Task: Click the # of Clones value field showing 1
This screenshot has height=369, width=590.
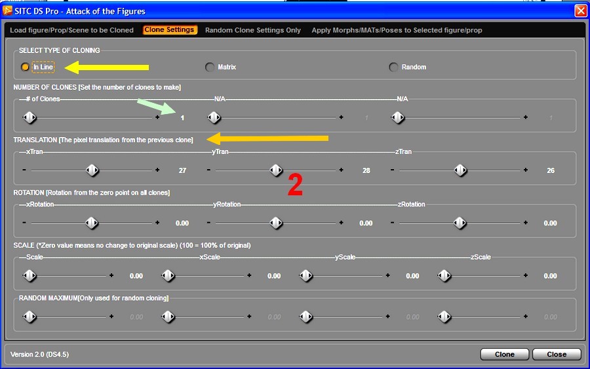Action: click(x=182, y=118)
